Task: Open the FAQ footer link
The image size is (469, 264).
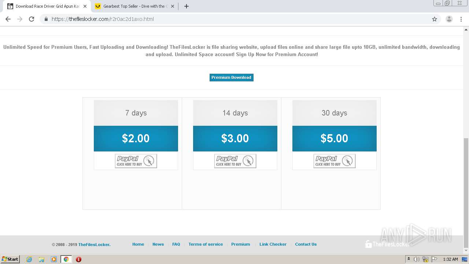Action: click(176, 244)
